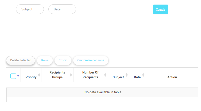The height and width of the screenshot is (111, 201).
Task: Click the blue Search button
Action: 160,9
